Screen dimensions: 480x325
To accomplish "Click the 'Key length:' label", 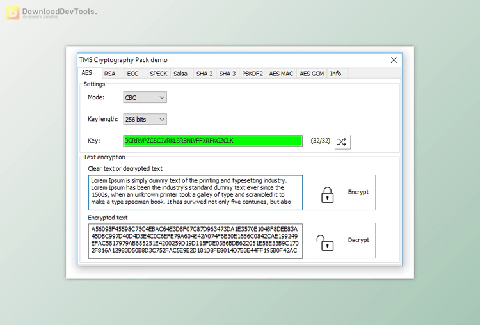I will click(102, 119).
